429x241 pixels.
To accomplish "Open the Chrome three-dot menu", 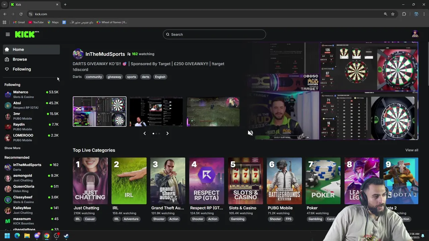I will click(424, 14).
